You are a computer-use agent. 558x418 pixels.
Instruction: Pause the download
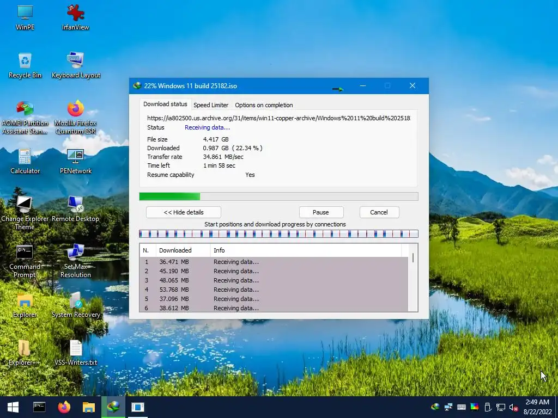click(x=321, y=212)
